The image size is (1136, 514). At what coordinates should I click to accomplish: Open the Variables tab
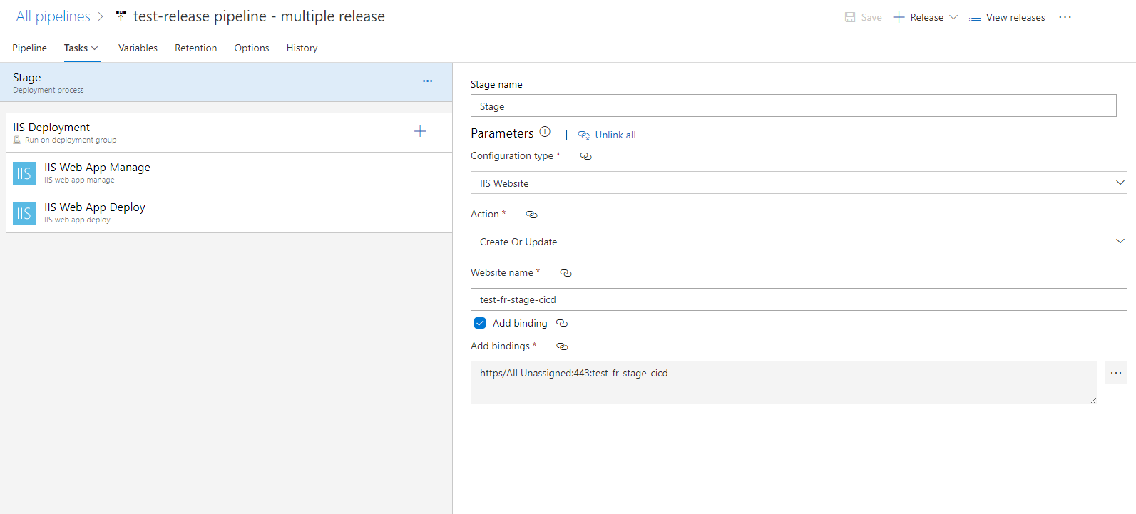coord(138,48)
